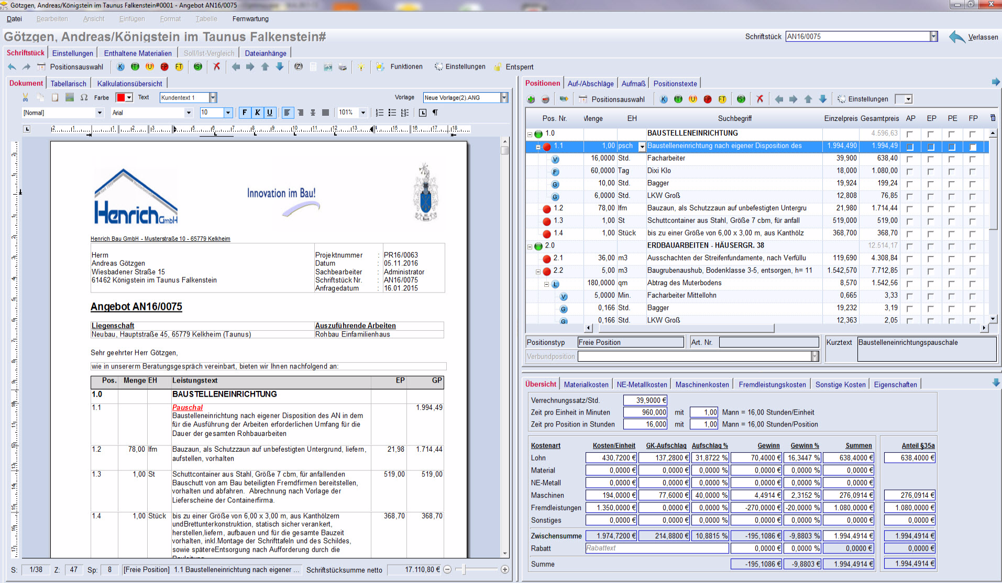Screen dimensions: 1002x583
Task: Open the font size dropdown
Action: (228, 113)
